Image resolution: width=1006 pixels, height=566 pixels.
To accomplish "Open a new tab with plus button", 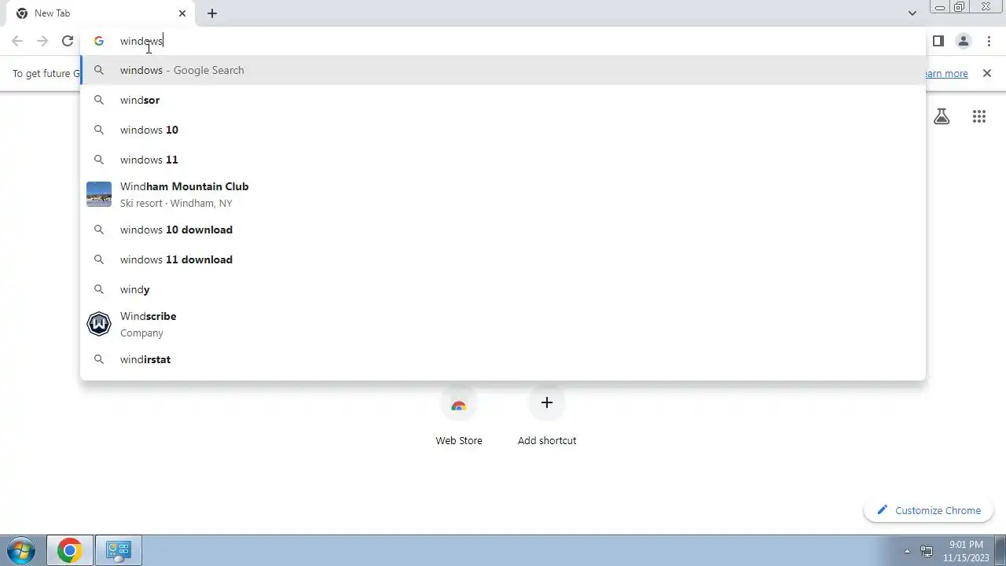I will click(212, 13).
